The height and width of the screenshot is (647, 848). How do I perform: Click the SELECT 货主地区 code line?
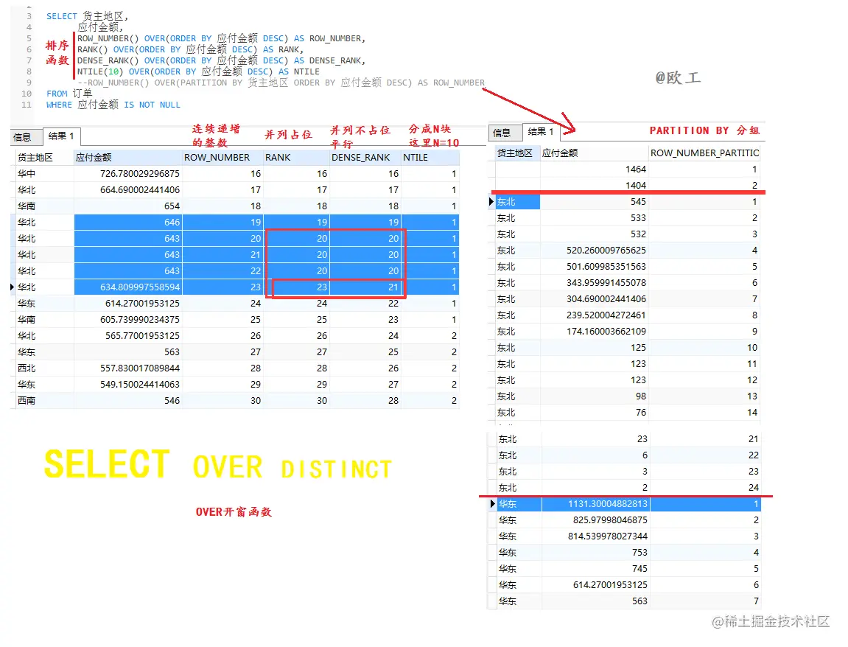coord(88,16)
